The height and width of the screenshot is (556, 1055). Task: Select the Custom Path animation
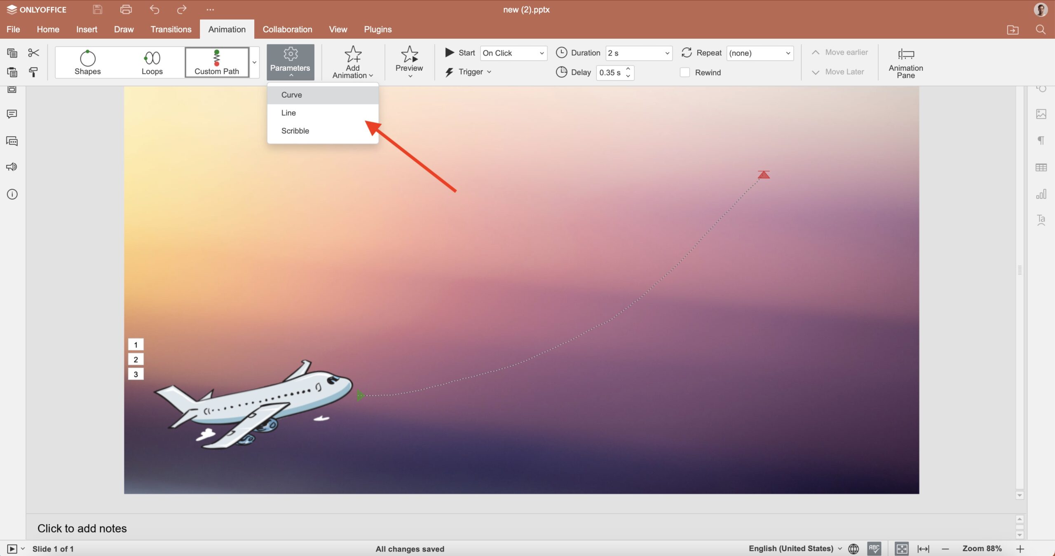coord(217,62)
